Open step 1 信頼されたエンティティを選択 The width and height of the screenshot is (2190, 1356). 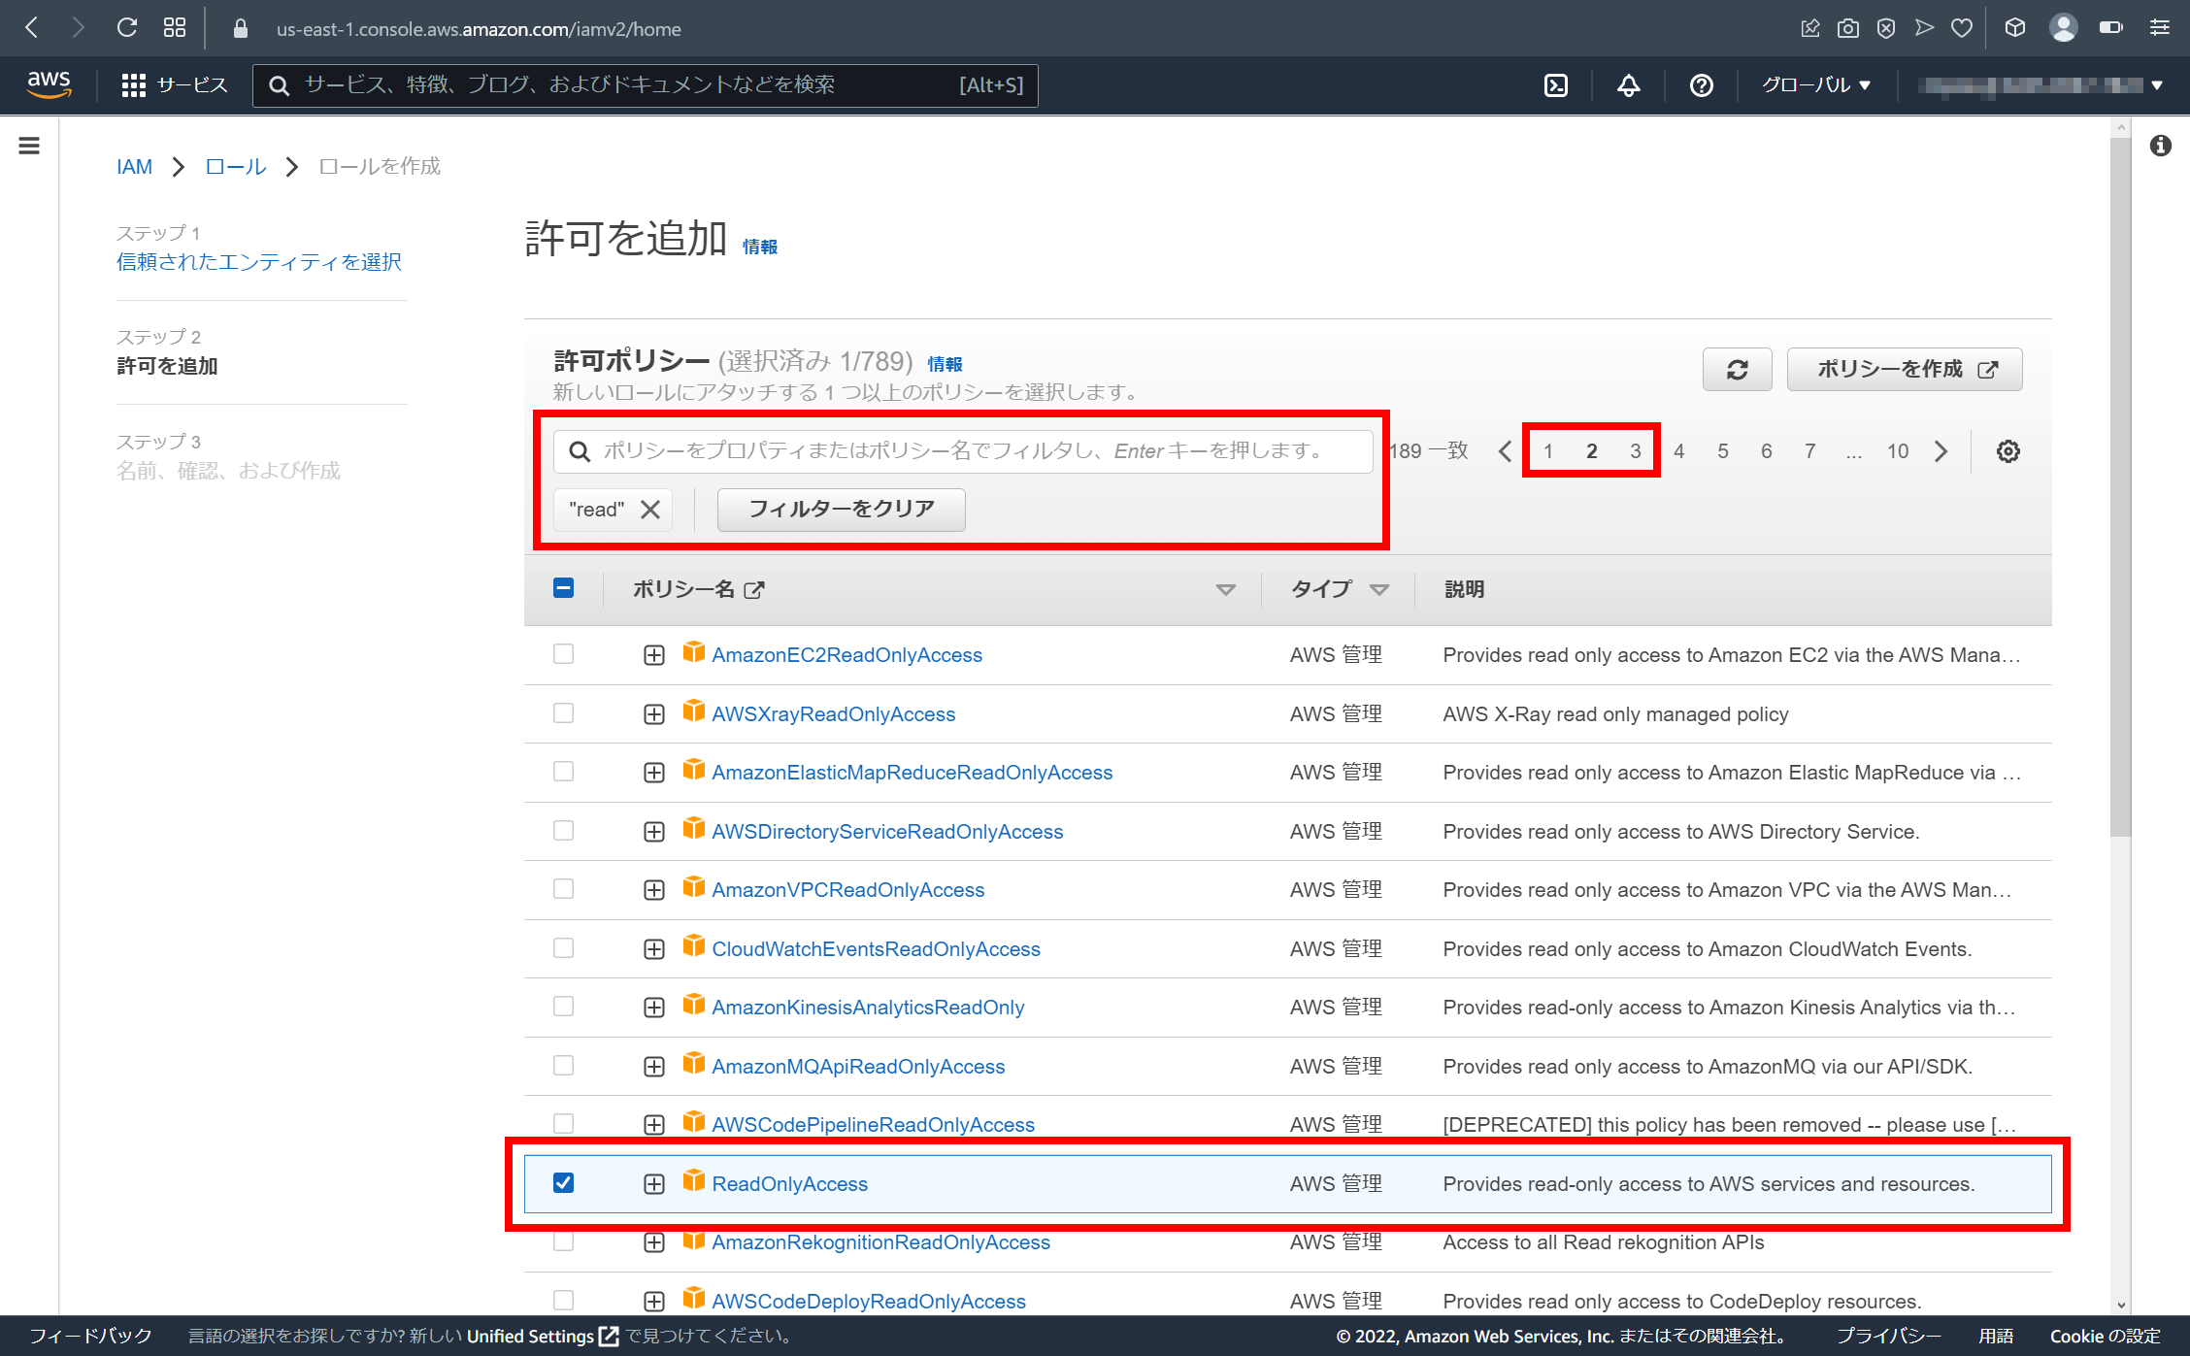click(259, 262)
